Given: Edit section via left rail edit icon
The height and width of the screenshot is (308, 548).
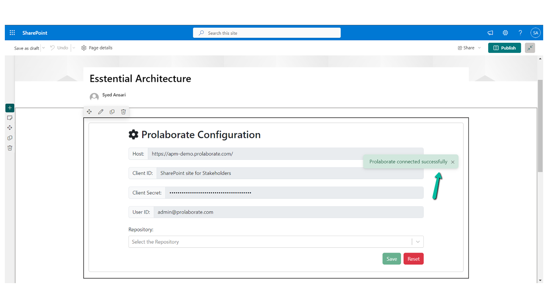Looking at the screenshot, I should pos(10,118).
